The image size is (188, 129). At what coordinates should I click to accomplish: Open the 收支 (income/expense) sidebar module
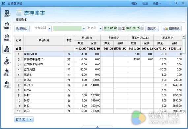(x=7, y=84)
